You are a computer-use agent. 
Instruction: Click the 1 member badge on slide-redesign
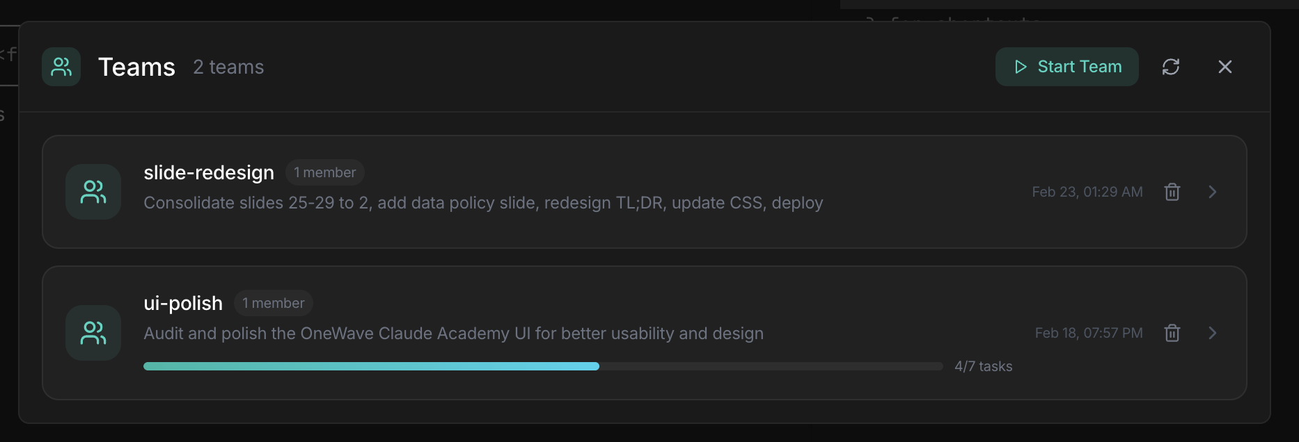click(x=324, y=172)
